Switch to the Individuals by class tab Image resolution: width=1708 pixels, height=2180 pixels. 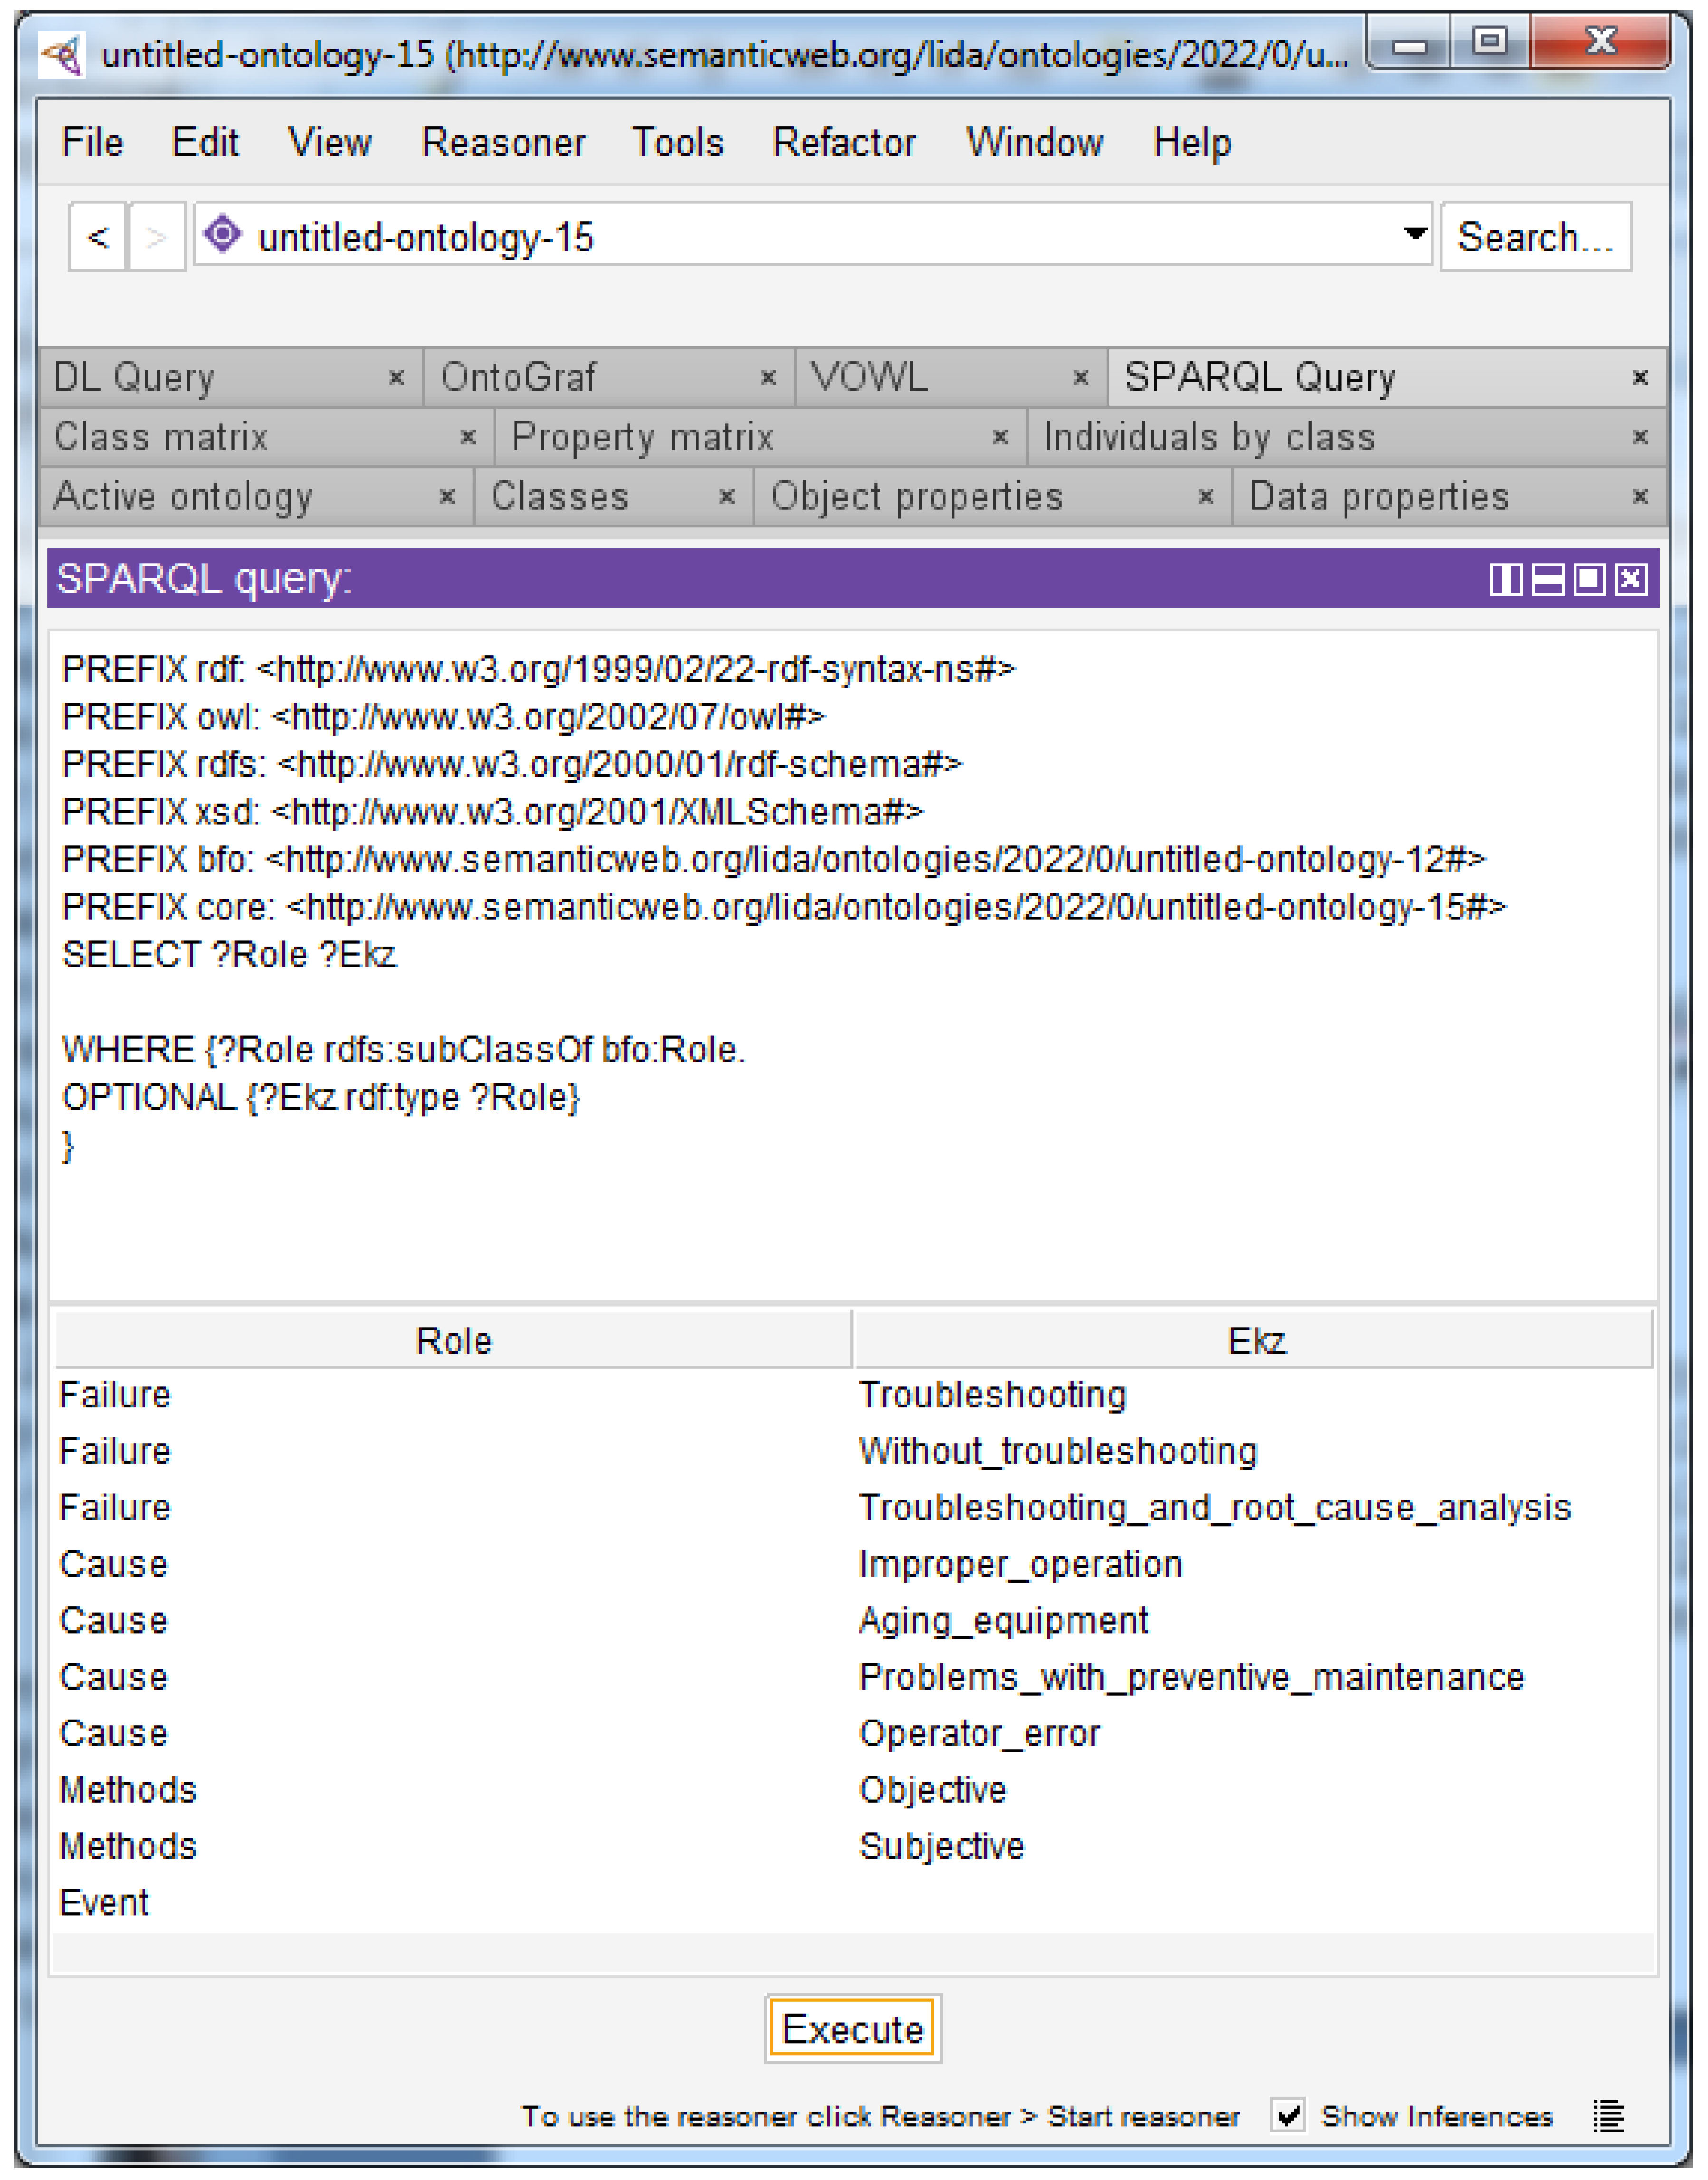pos(1209,437)
